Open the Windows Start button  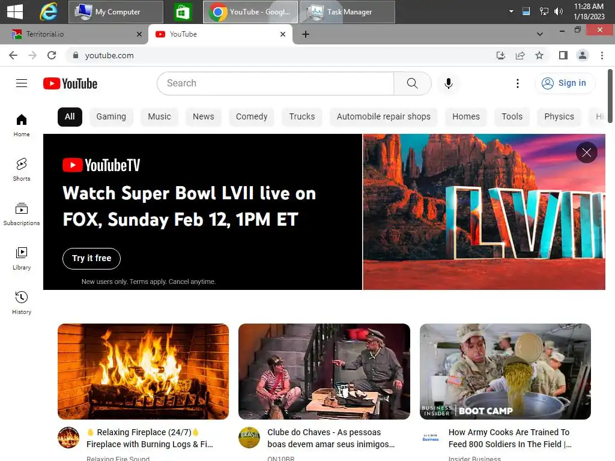coord(15,12)
